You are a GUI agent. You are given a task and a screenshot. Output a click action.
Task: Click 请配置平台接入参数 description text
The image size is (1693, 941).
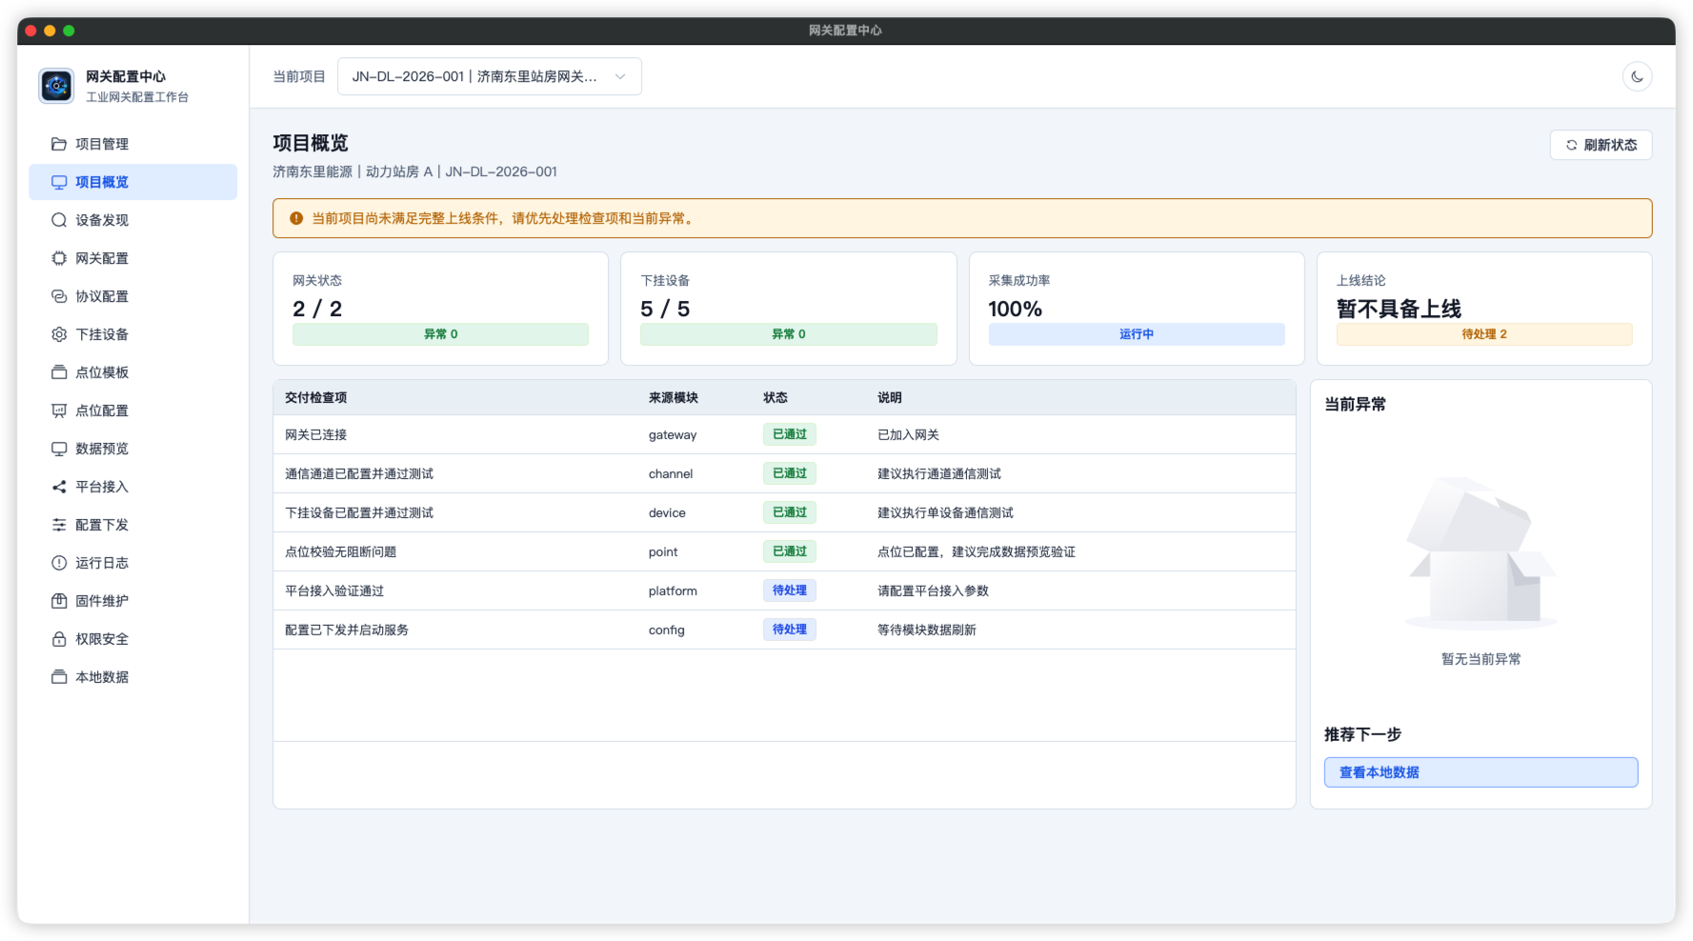click(x=933, y=591)
